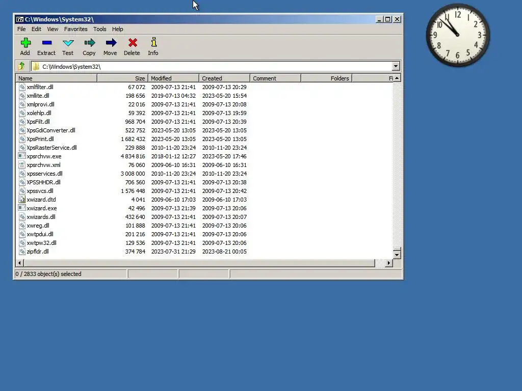Click created date 2023-08-21 00:05

point(224,252)
